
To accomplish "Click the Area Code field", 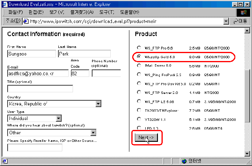I will coord(80,73).
